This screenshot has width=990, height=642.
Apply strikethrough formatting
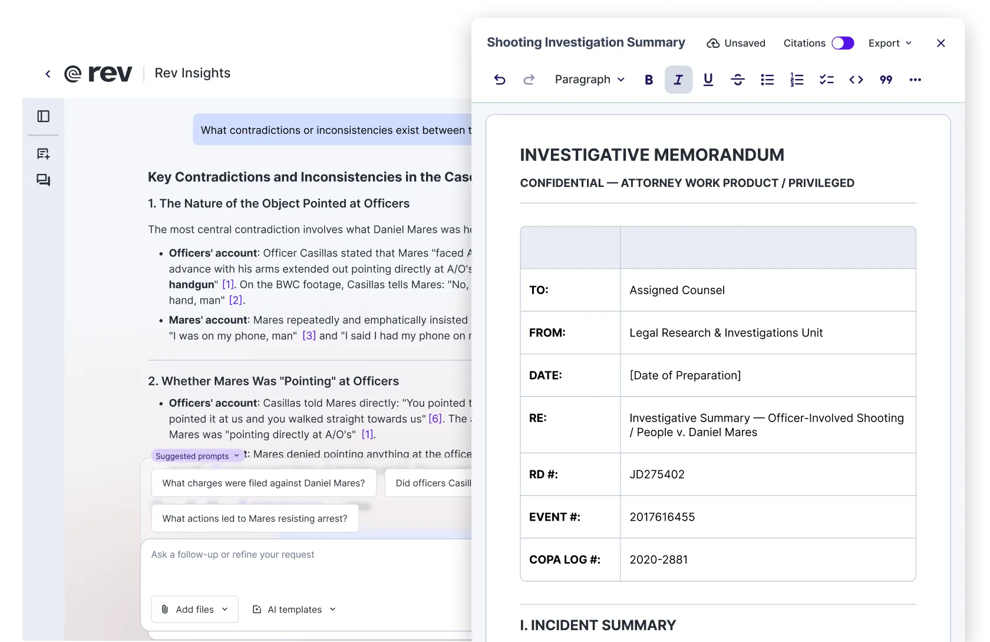coord(738,80)
